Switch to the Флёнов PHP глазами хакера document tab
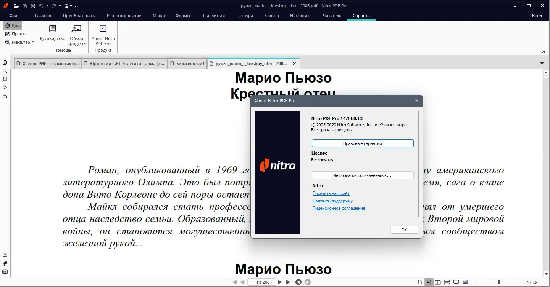This screenshot has width=550, height=287. pyautogui.click(x=47, y=64)
